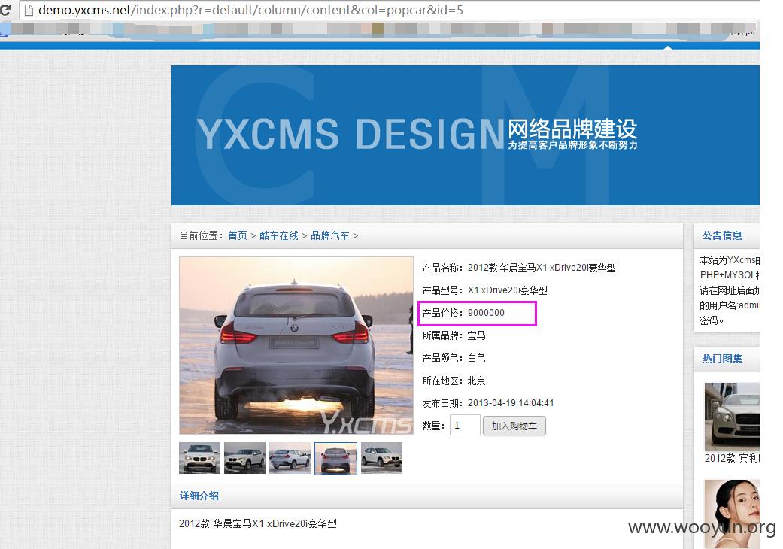This screenshot has width=783, height=549.
Task: Click the large BMW X1 rear photo
Action: pyautogui.click(x=296, y=345)
